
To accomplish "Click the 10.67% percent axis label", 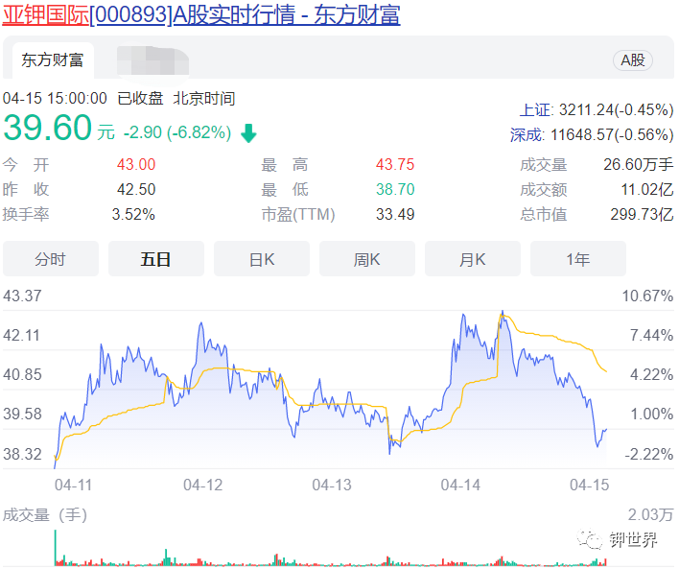I will pos(647,296).
